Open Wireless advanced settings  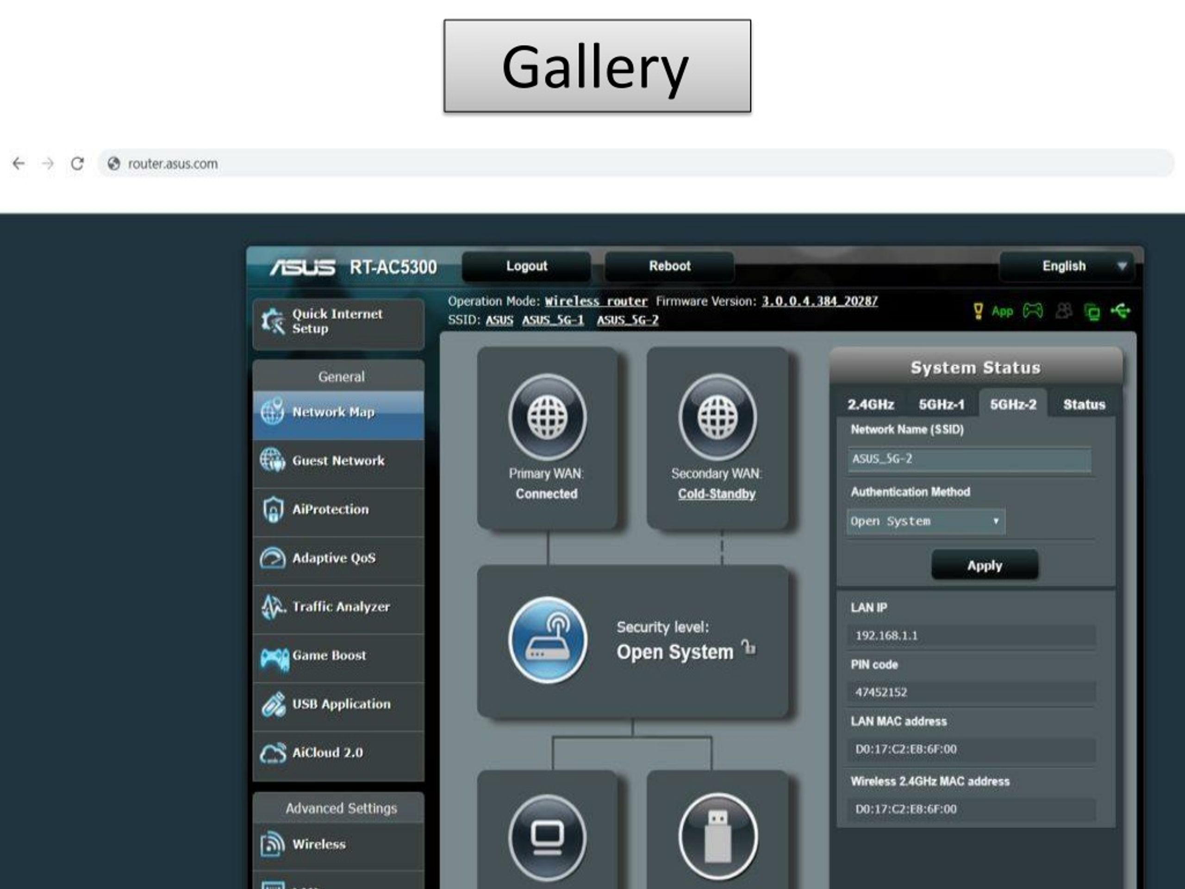click(x=338, y=847)
